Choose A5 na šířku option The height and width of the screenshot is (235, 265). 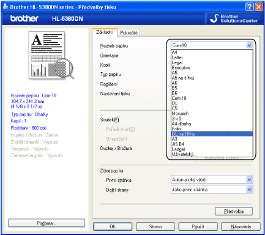[x=212, y=78]
